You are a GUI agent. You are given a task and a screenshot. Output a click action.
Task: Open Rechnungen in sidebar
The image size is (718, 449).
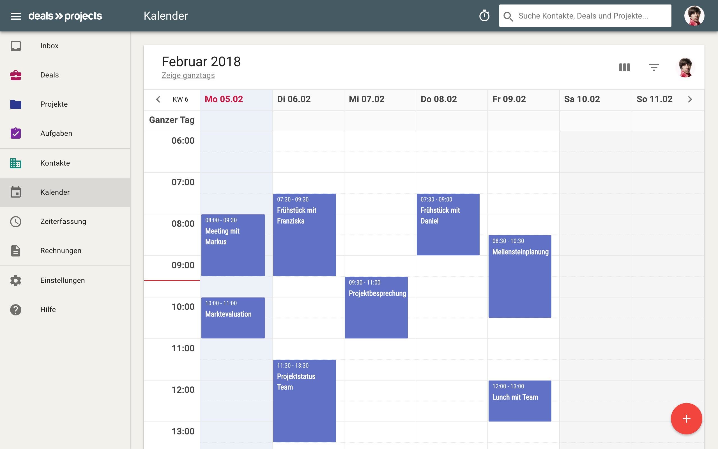[61, 251]
